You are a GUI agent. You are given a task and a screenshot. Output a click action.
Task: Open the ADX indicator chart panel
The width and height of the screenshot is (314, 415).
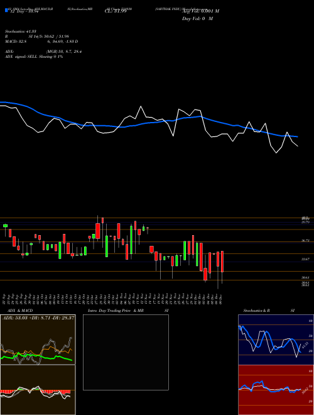click(x=38, y=340)
